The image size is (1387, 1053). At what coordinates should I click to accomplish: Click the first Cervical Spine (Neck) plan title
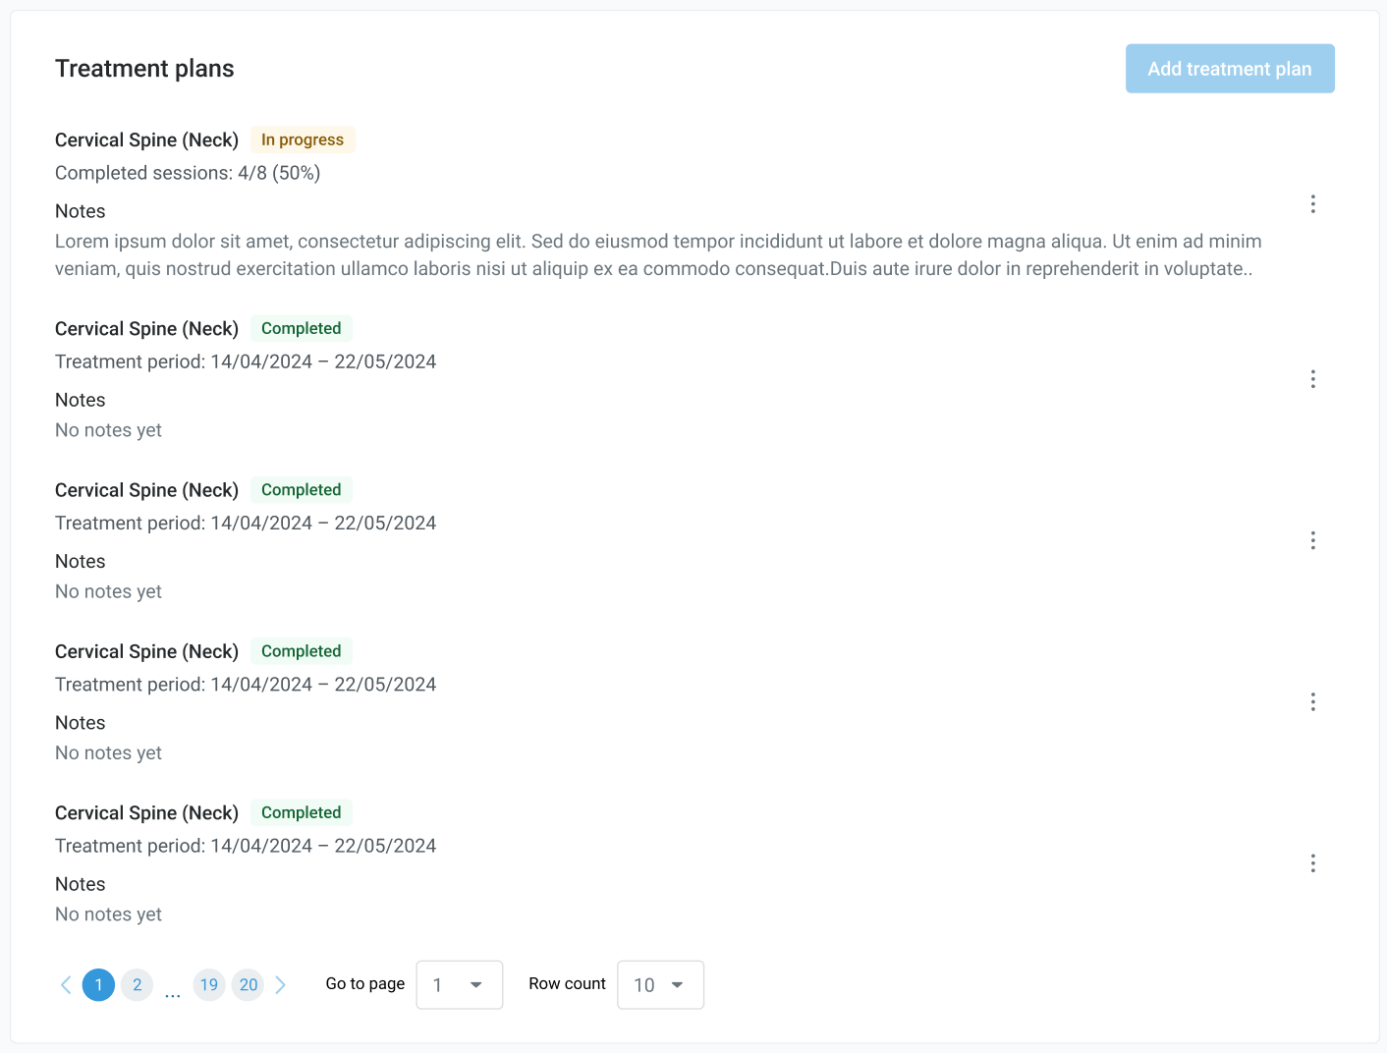pyautogui.click(x=146, y=139)
